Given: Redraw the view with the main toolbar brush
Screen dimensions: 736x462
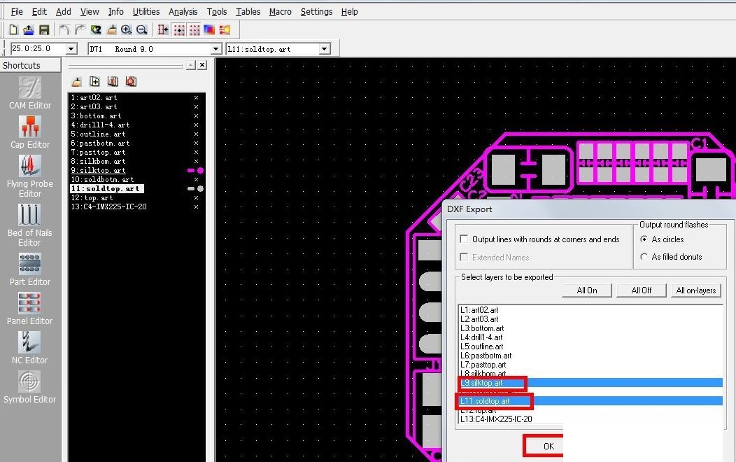Looking at the screenshot, I should pos(111,30).
